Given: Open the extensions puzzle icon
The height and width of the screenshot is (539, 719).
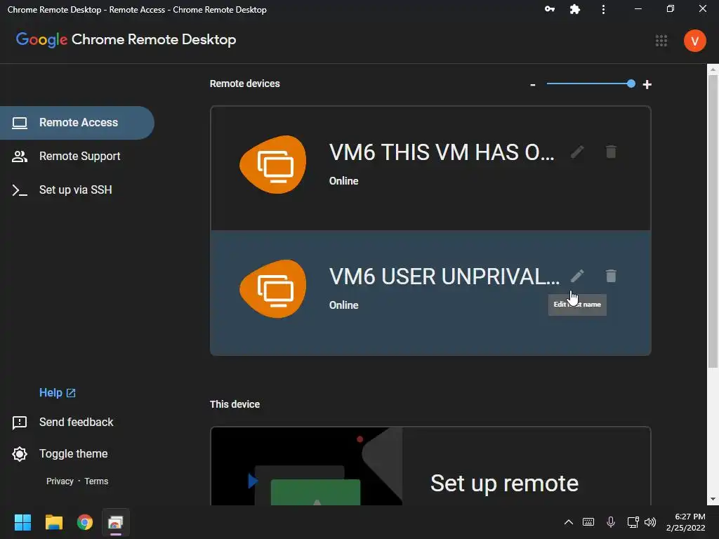Looking at the screenshot, I should (x=574, y=9).
